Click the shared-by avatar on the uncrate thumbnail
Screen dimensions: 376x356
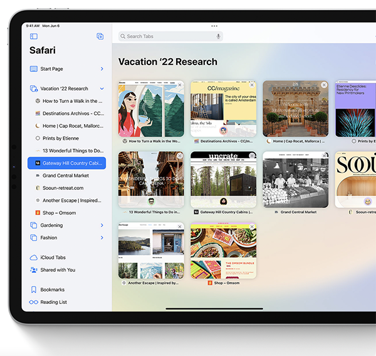pyautogui.click(x=224, y=201)
